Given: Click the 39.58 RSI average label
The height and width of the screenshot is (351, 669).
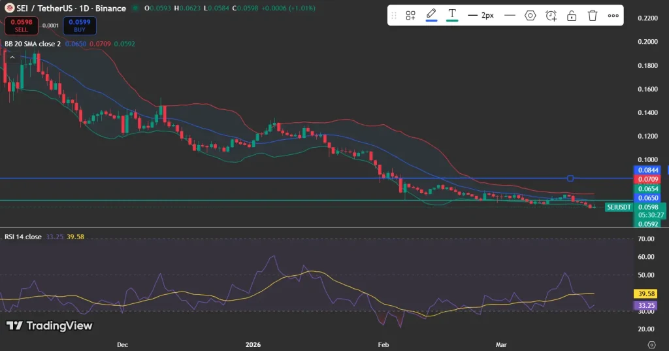Looking at the screenshot, I should [x=646, y=293].
